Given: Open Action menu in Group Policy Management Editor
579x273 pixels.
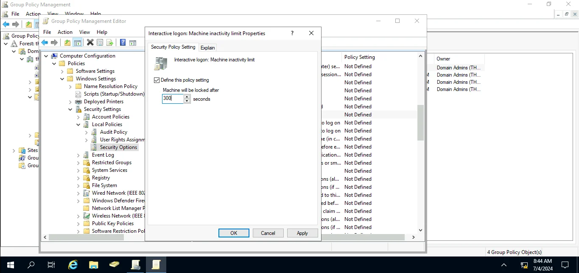Looking at the screenshot, I should 65,32.
